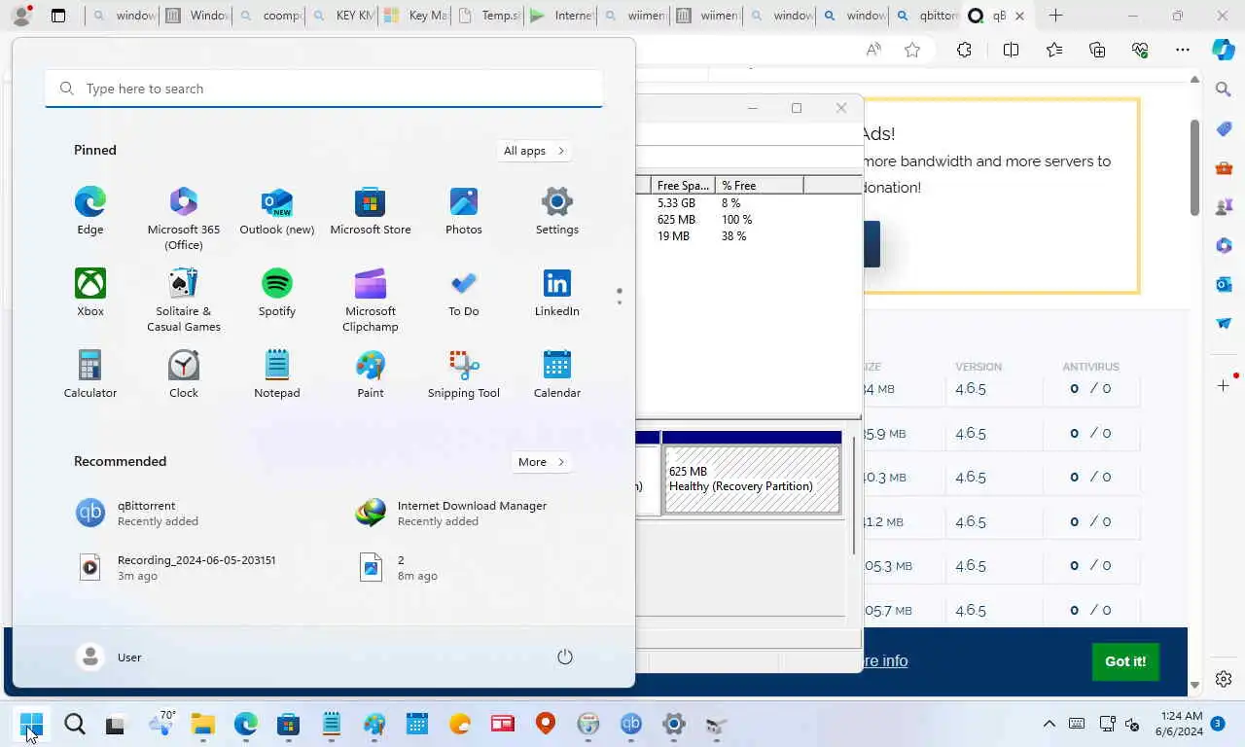Screen dimensions: 1245x747
Task: Launch the Photos app
Action: [x=464, y=211]
